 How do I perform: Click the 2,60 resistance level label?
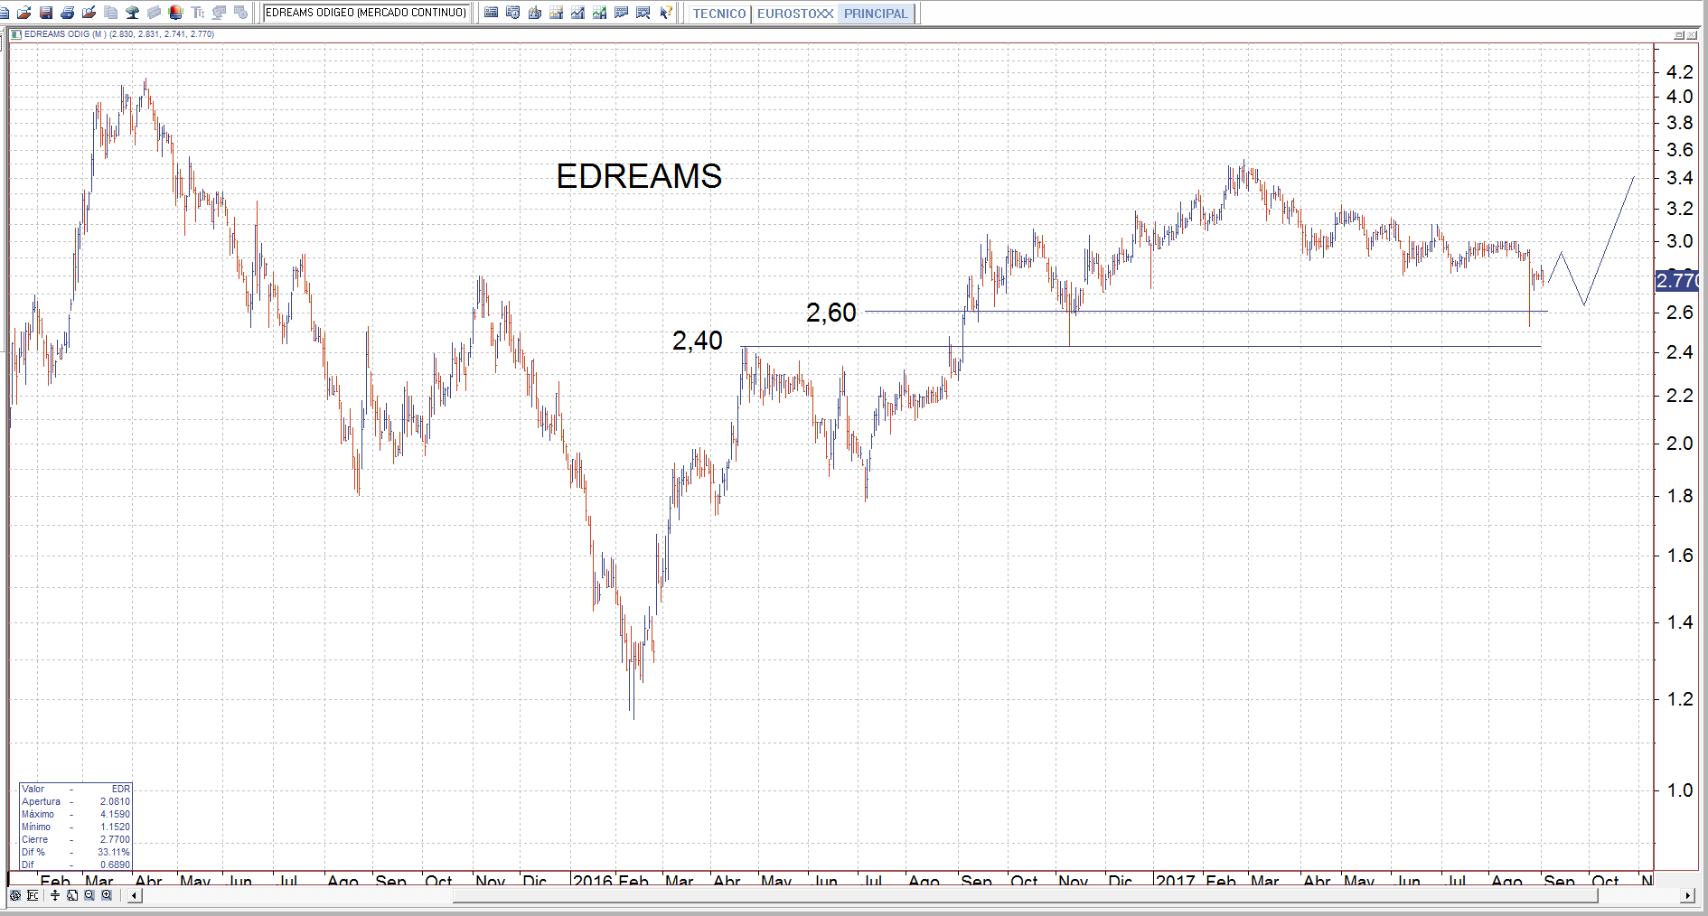click(831, 313)
